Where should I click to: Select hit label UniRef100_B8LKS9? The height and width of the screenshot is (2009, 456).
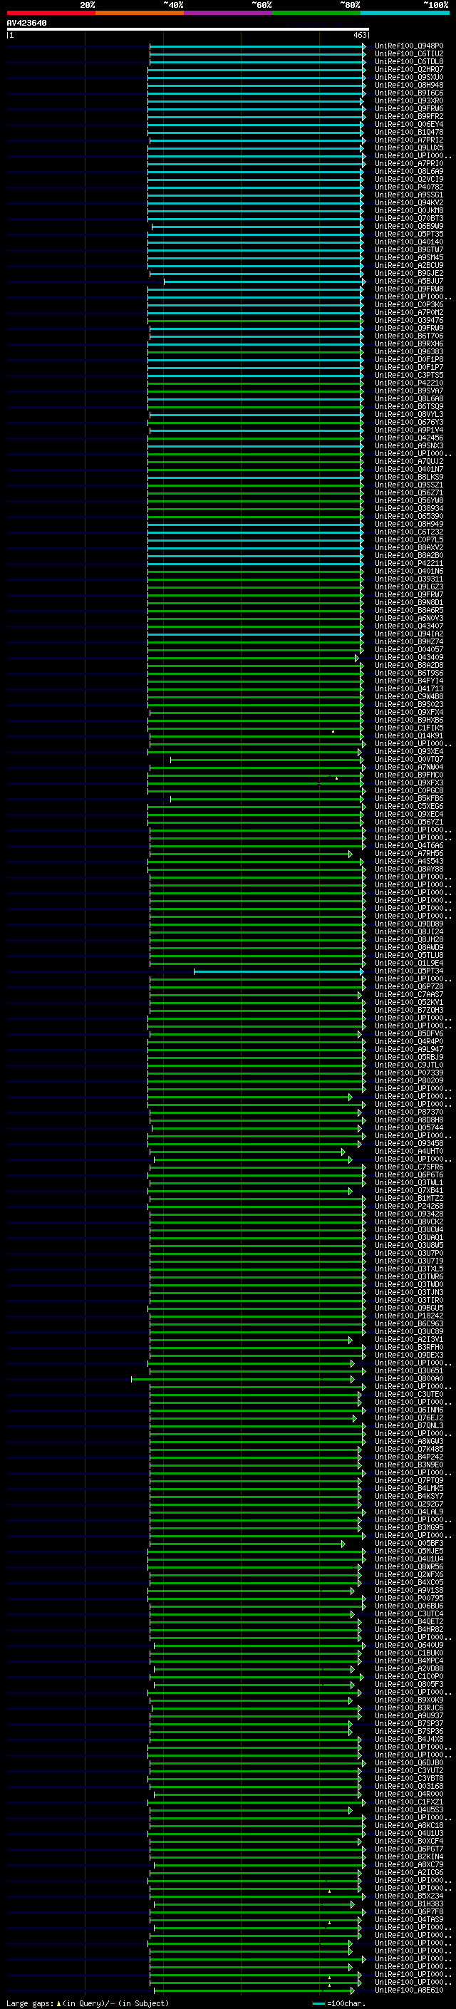(x=409, y=477)
